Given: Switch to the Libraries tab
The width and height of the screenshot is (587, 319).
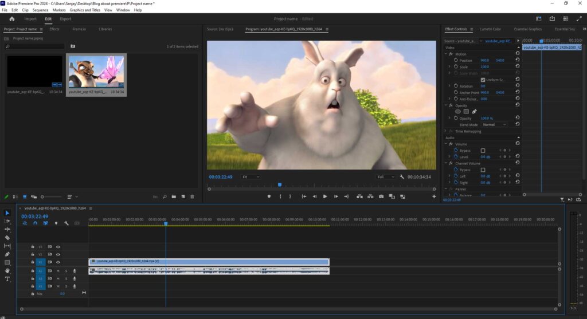Looking at the screenshot, I should click(x=105, y=29).
